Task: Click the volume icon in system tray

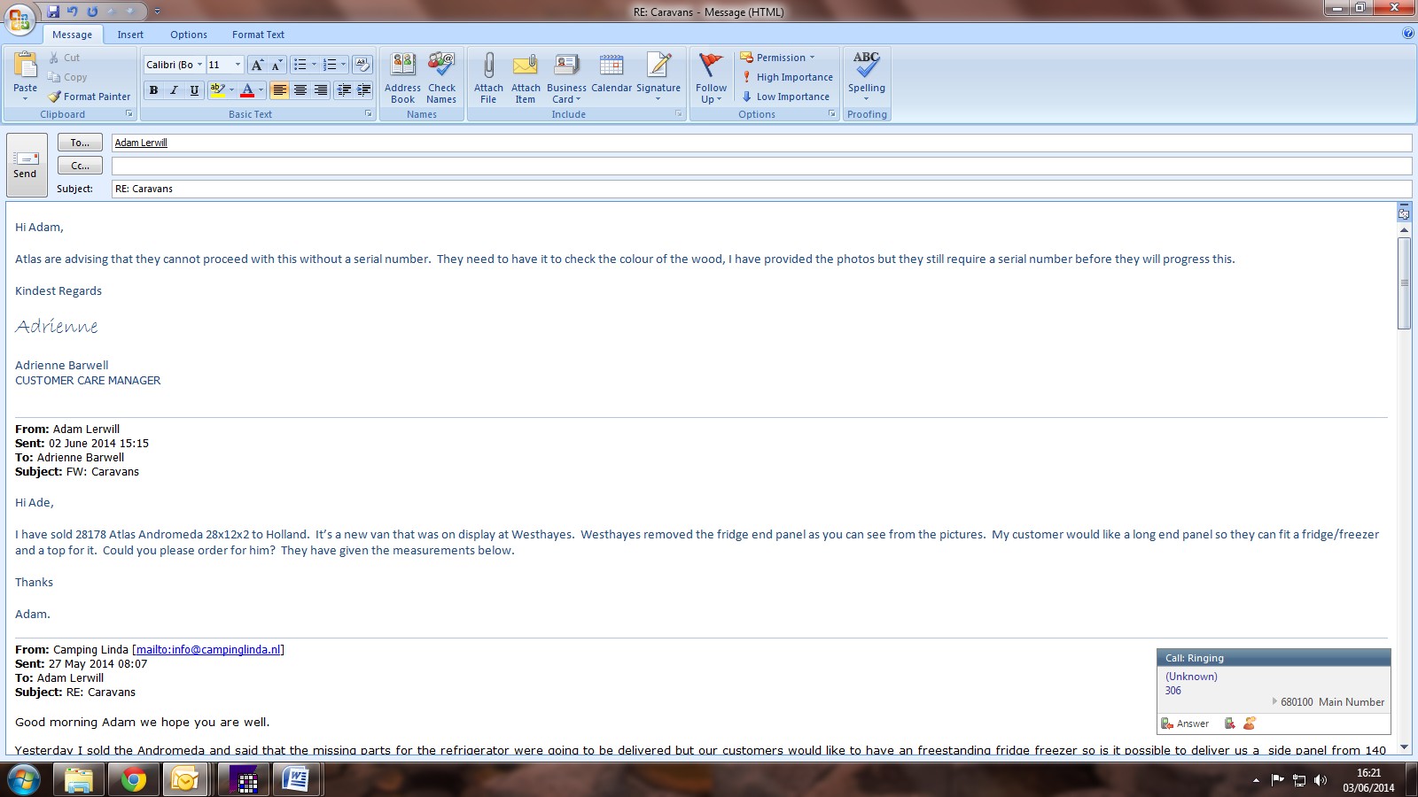Action: click(x=1321, y=780)
